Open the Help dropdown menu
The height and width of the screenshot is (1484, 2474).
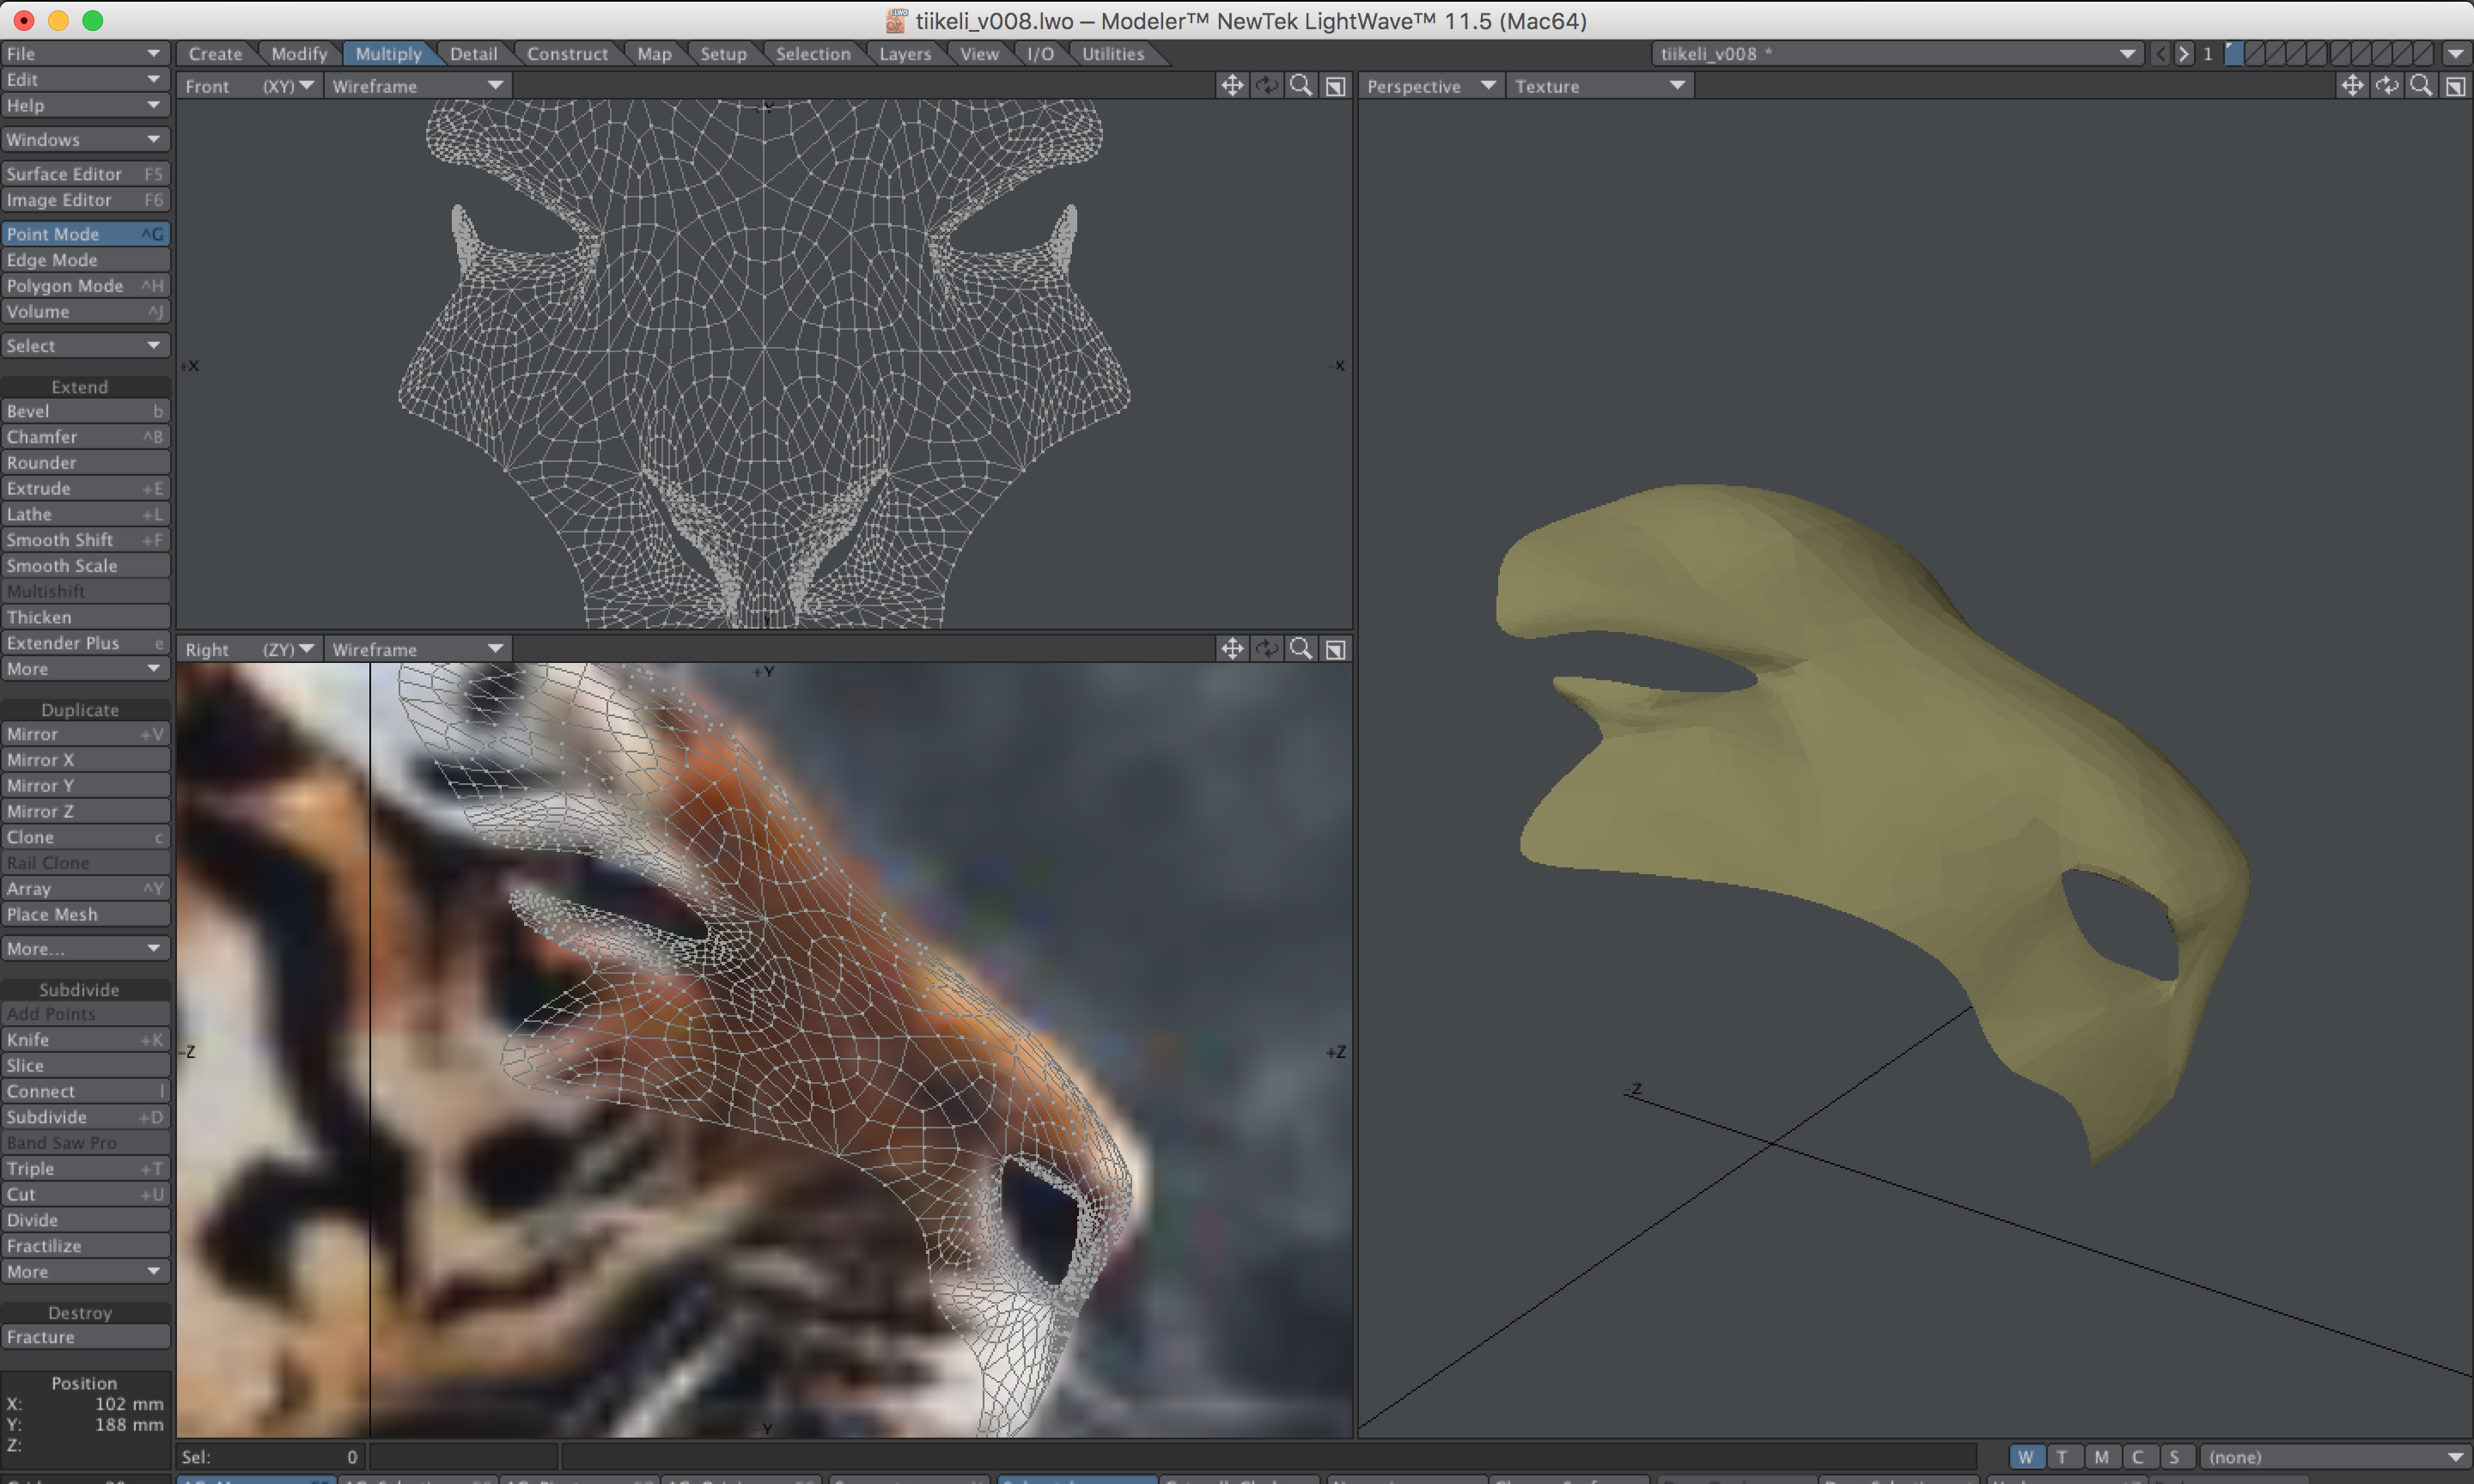pos(85,105)
